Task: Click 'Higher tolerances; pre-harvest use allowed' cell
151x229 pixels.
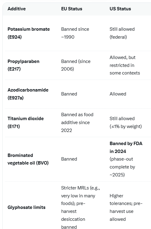Action: [x=126, y=207]
